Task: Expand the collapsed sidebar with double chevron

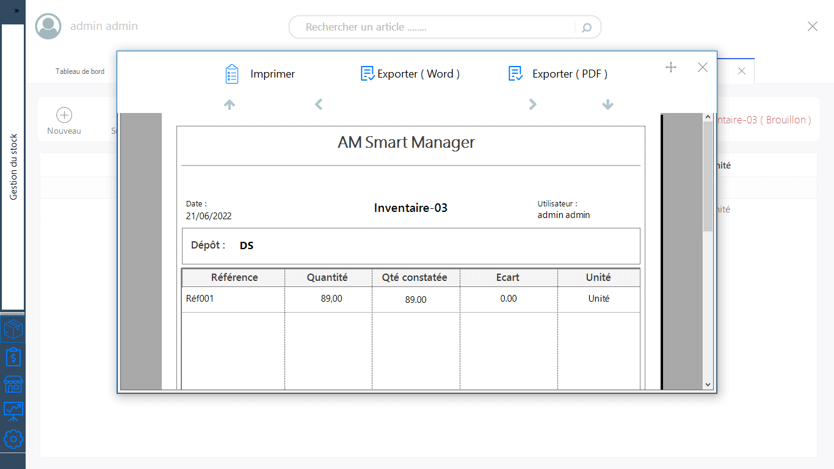Action: pyautogui.click(x=16, y=10)
